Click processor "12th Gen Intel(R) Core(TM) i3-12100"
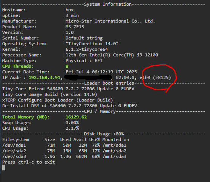The width and height of the screenshot is (210, 182). click(x=112, y=55)
